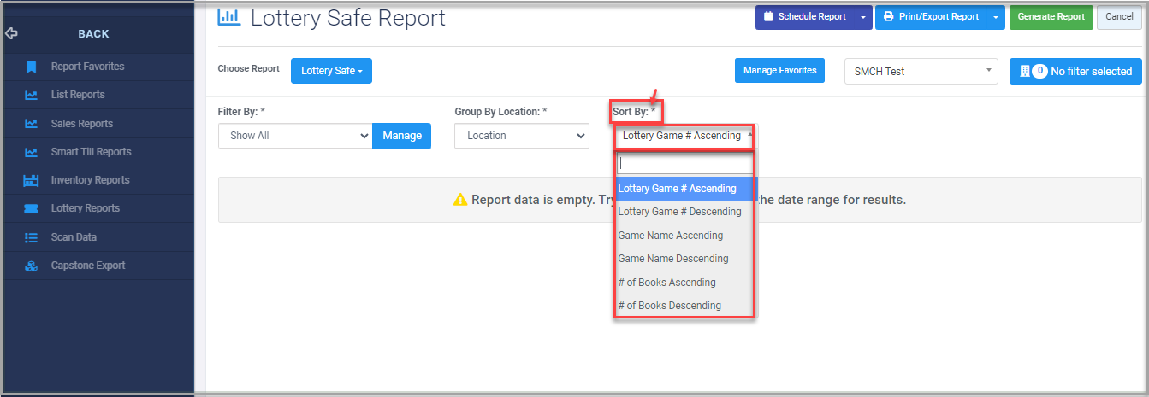Open the SMCH Test location selector
The image size is (1149, 397).
click(921, 72)
